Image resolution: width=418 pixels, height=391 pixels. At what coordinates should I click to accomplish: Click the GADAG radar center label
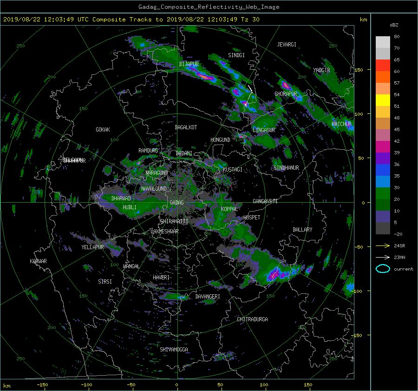(177, 203)
